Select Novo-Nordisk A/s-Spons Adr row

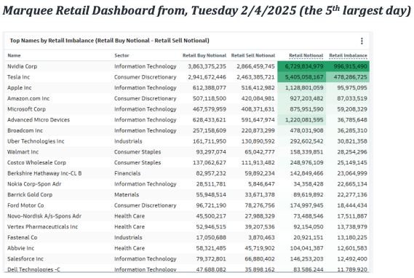(x=187, y=216)
